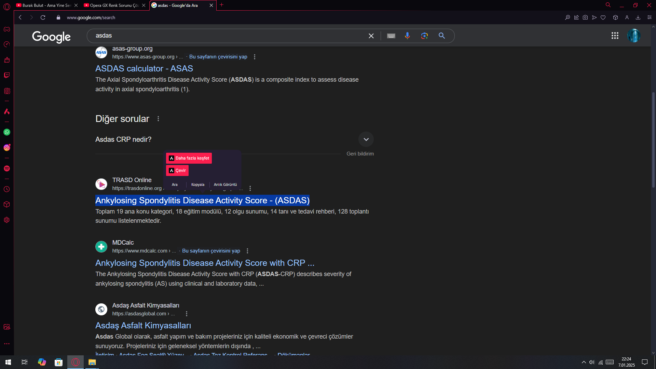This screenshot has height=369, width=656.
Task: Open a new tab with plus button
Action: click(221, 5)
